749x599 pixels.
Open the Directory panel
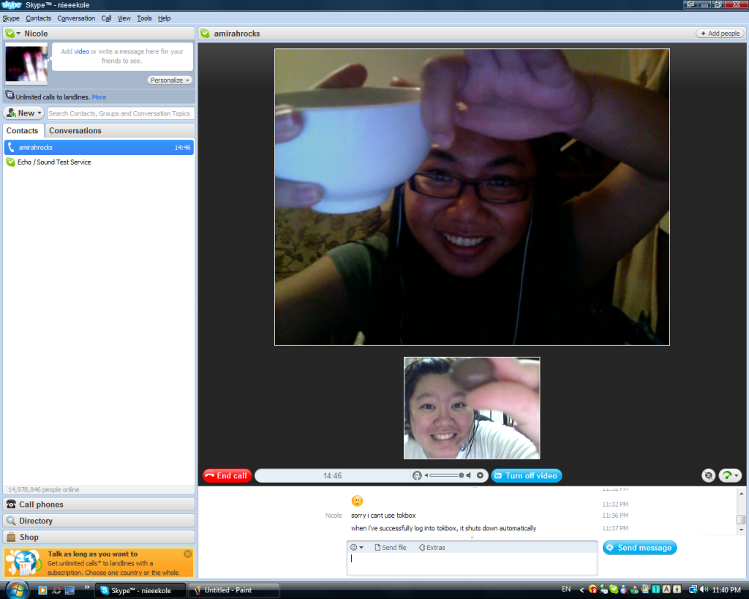click(x=99, y=521)
